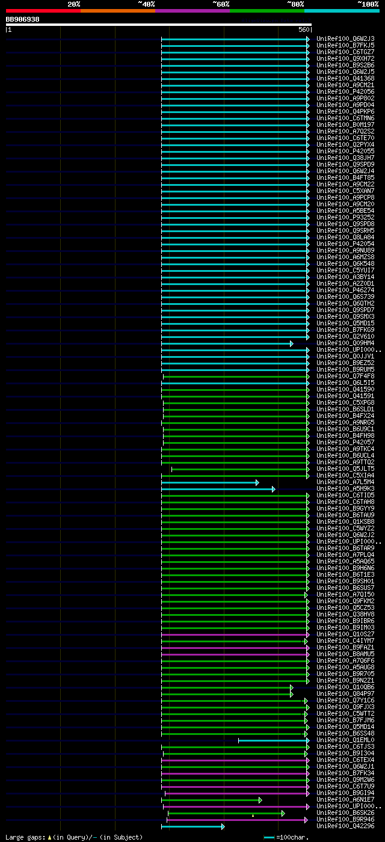Select label UniRef100_A9NU89
This screenshot has width=385, height=842.
click(x=345, y=251)
